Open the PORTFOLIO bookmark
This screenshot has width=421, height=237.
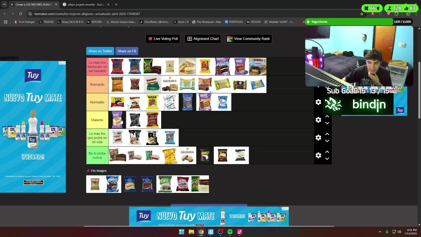pyautogui.click(x=234, y=22)
